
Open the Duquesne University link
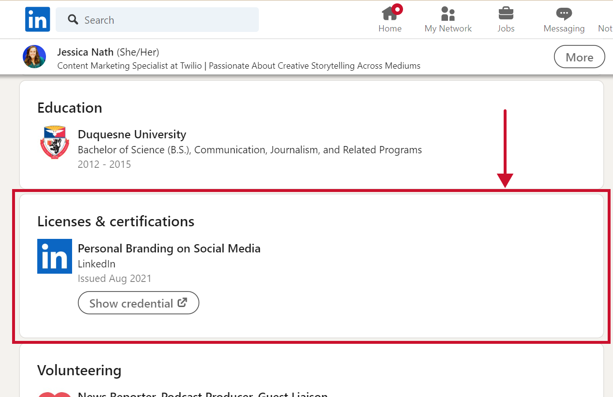(132, 134)
